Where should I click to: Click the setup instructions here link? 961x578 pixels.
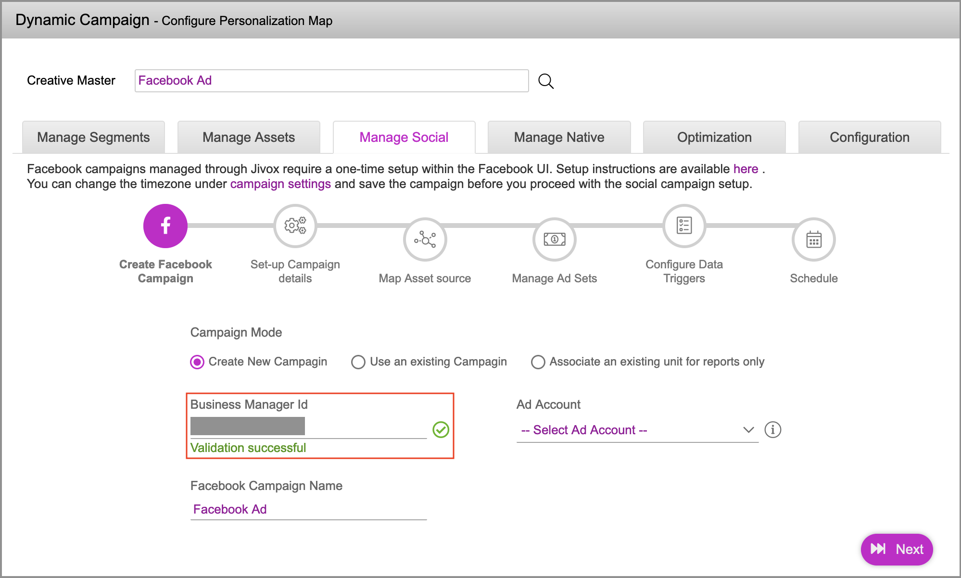746,169
